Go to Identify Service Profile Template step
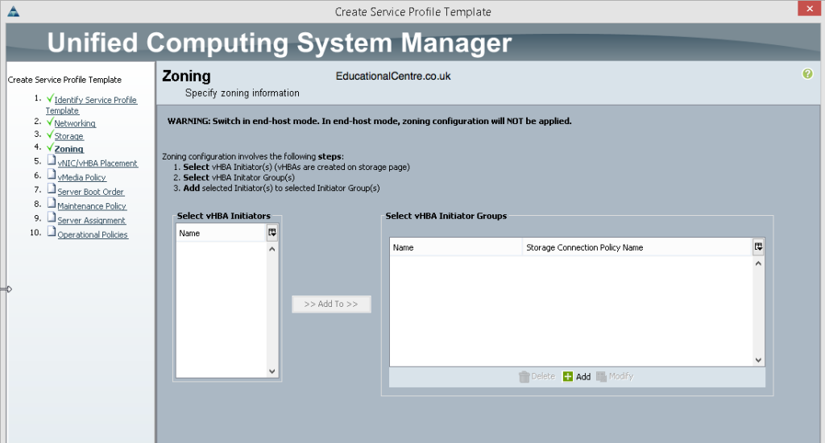 coord(91,105)
